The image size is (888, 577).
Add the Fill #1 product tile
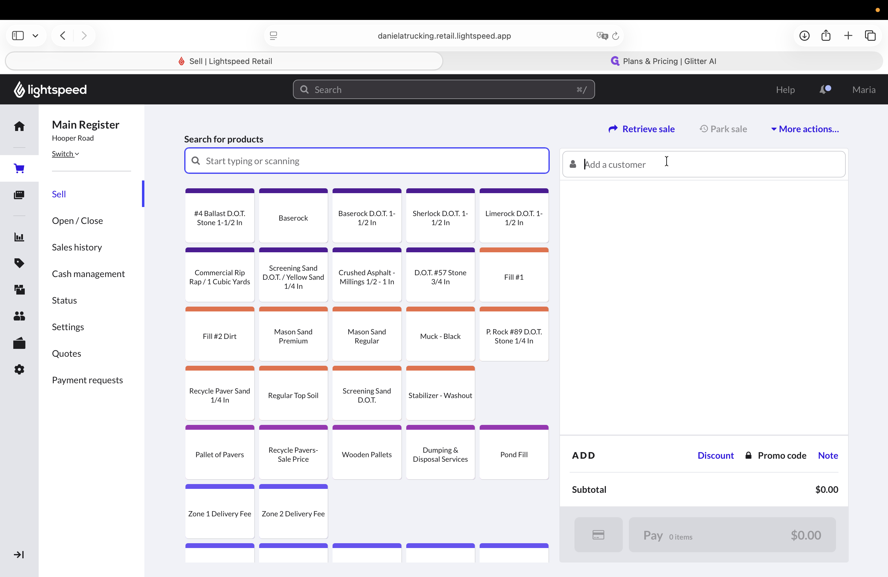click(514, 275)
